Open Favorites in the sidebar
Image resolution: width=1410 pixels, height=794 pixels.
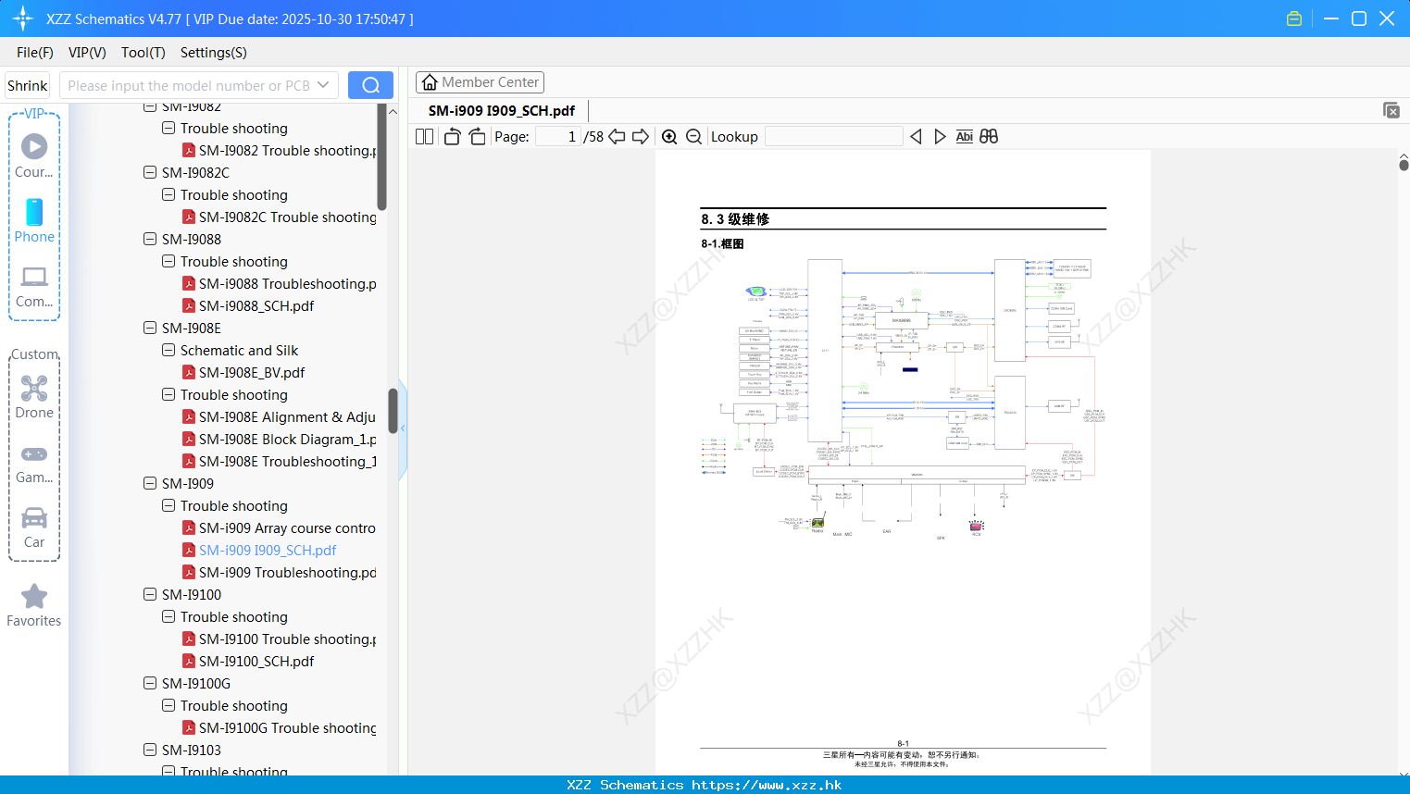34,606
